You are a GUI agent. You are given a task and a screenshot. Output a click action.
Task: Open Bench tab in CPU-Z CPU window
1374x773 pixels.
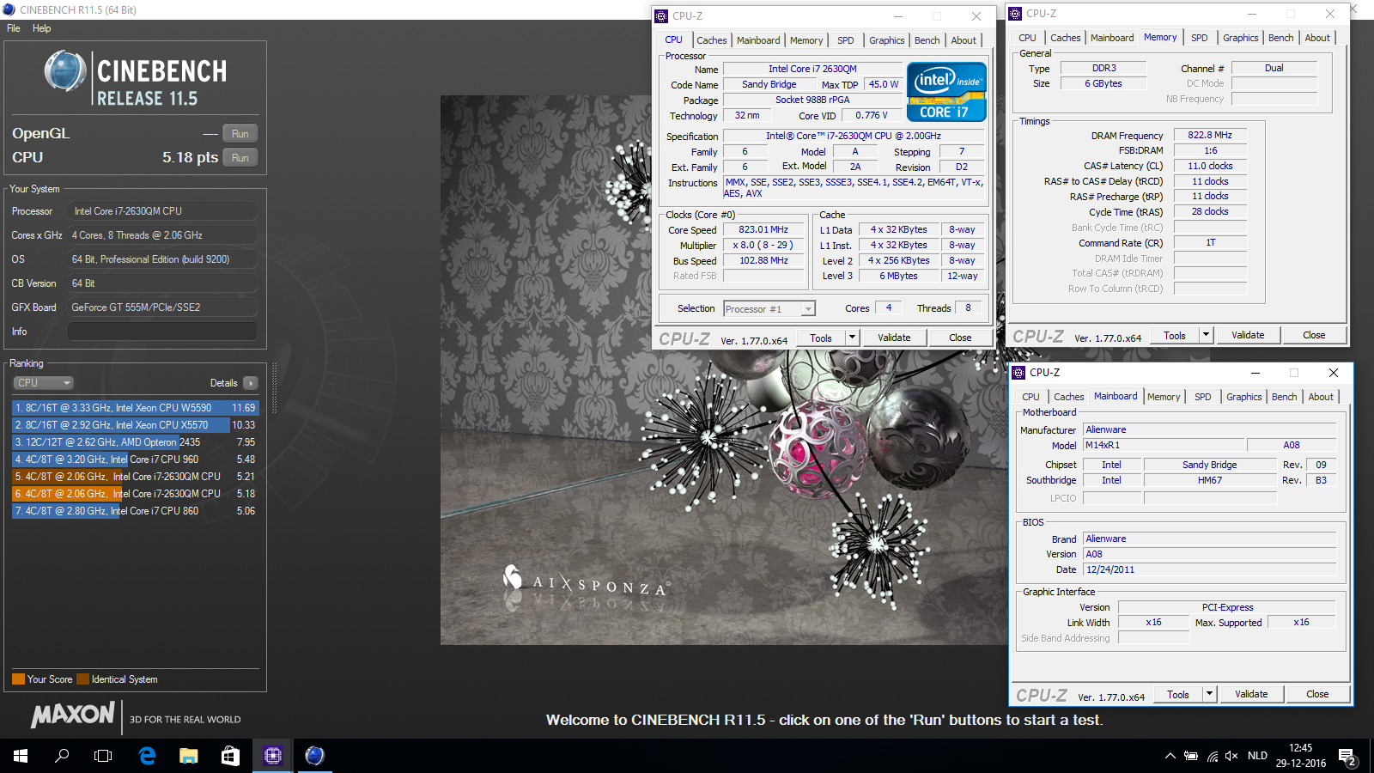coord(927,40)
